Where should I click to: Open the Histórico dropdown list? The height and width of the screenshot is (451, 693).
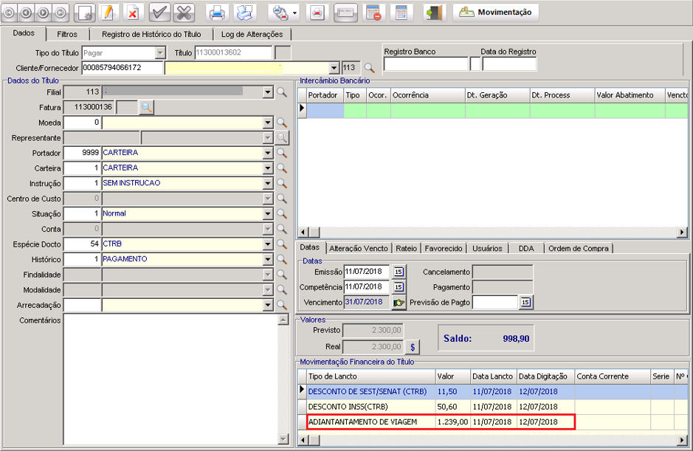(268, 260)
